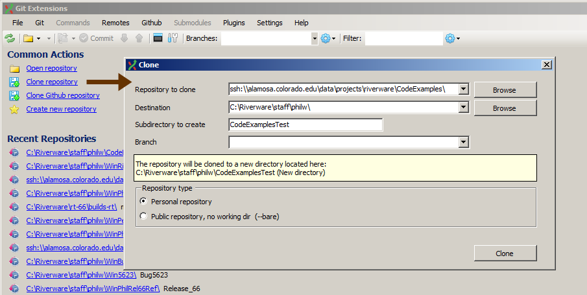Open dropdown arrow beside the stash icon
This screenshot has width=587, height=295.
coord(73,38)
